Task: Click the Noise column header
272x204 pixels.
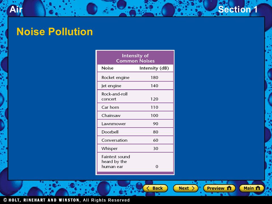Action: (x=107, y=68)
